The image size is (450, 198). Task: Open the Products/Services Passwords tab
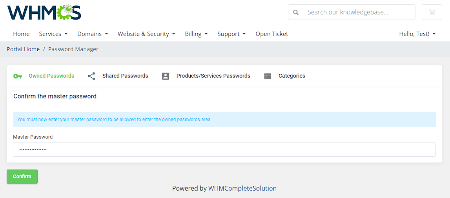(x=213, y=76)
